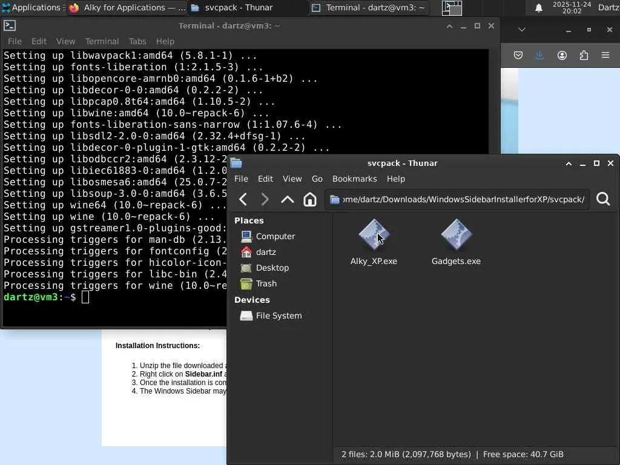Go to home folder in Thunar
Screen dimensions: 620x465
click(x=309, y=199)
